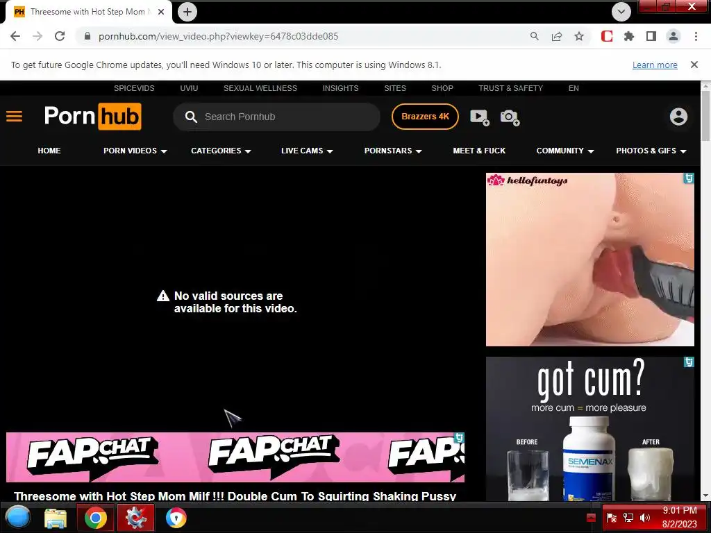Image resolution: width=711 pixels, height=533 pixels.
Task: Click the Brazzers 4K button
Action: coord(425,117)
